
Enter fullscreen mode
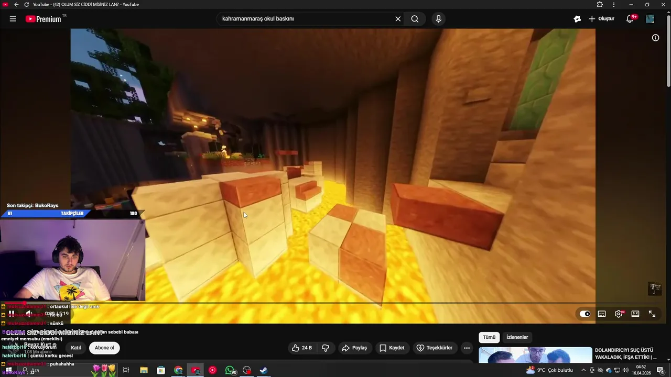coord(652,314)
